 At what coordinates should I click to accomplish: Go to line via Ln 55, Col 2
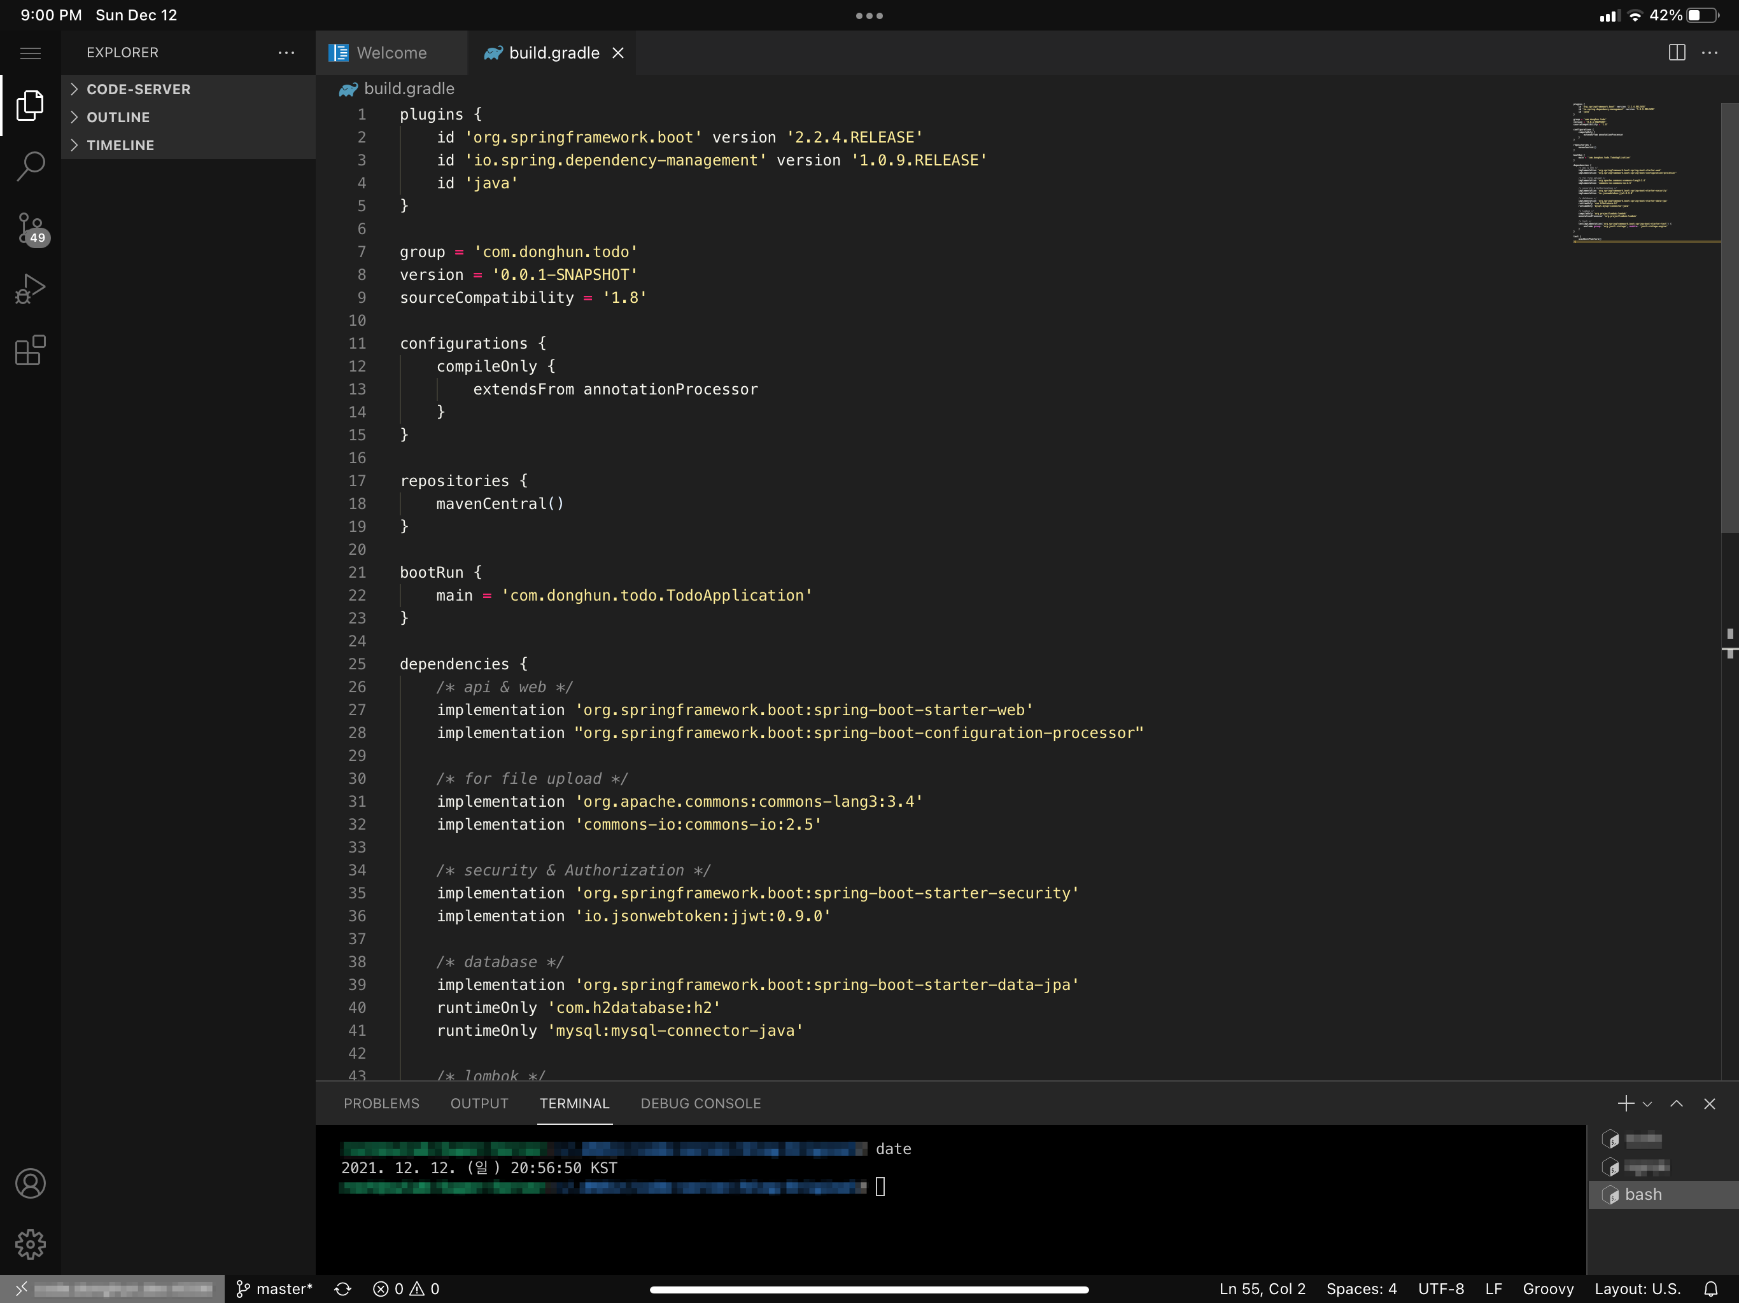(x=1263, y=1289)
